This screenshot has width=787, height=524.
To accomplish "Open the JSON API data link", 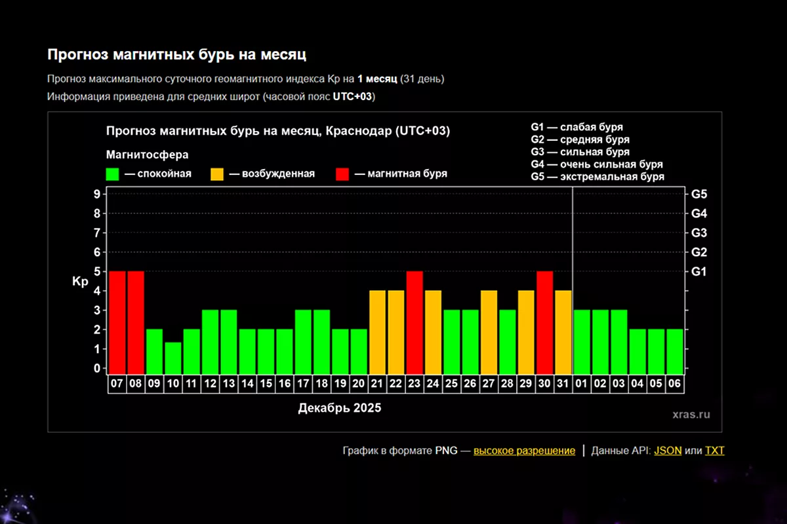I will [668, 451].
